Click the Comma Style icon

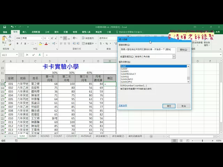click(x=110, y=43)
